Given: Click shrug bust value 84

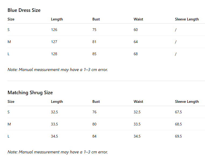Looking at the screenshot, I should [x=94, y=136].
